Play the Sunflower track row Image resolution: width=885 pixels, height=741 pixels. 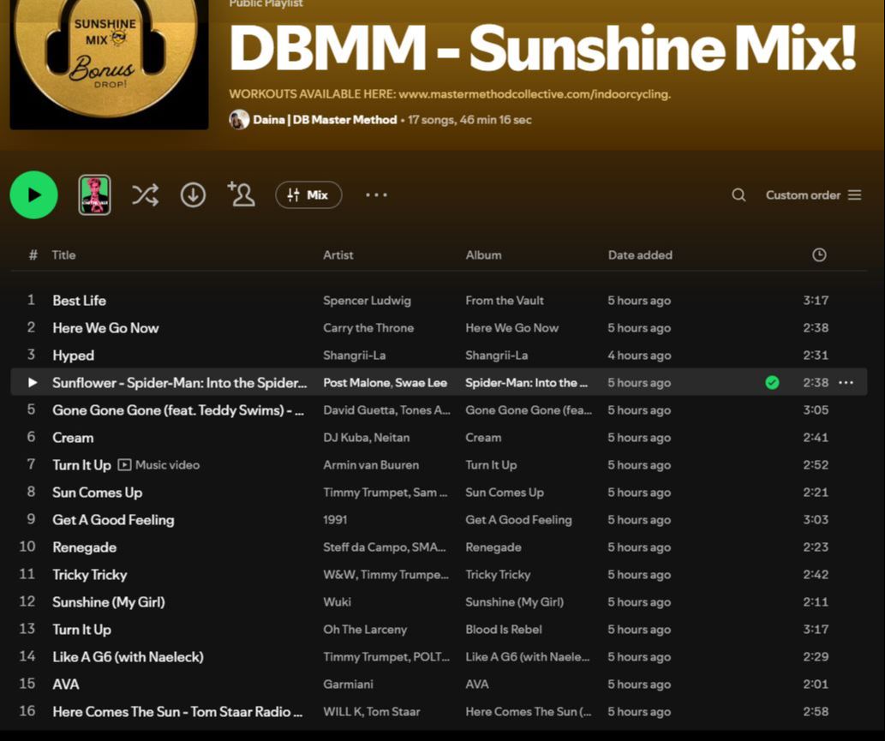(439, 383)
